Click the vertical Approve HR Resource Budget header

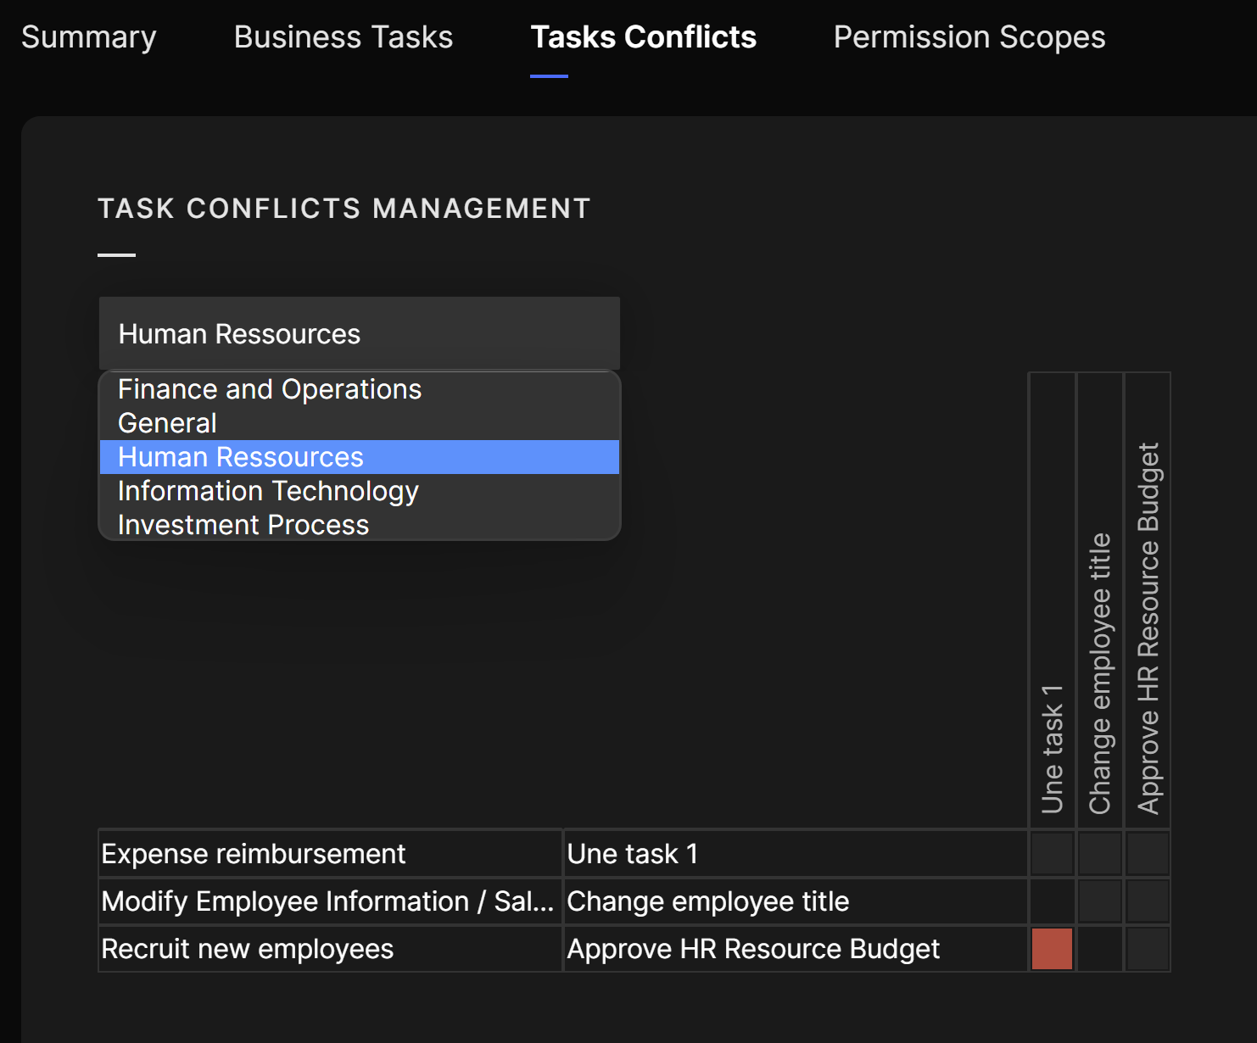[1148, 627]
